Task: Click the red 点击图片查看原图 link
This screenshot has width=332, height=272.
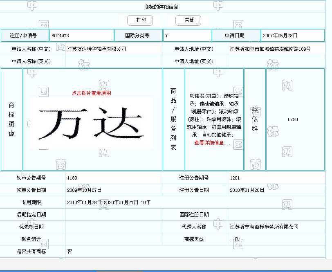Action: 92,93
